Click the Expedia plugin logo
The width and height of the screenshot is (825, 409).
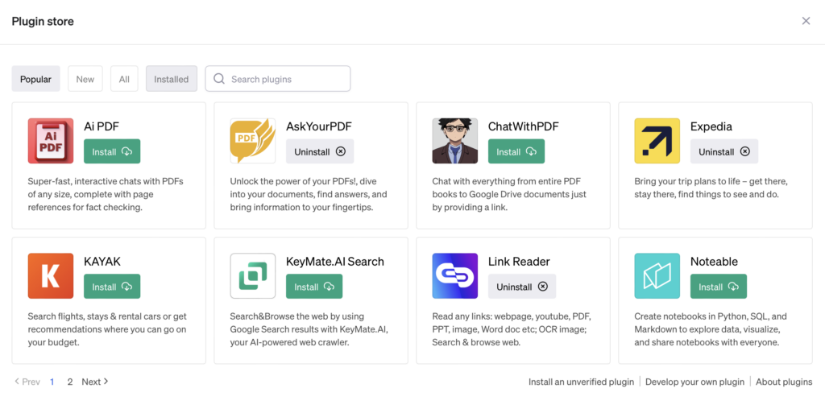pos(657,141)
